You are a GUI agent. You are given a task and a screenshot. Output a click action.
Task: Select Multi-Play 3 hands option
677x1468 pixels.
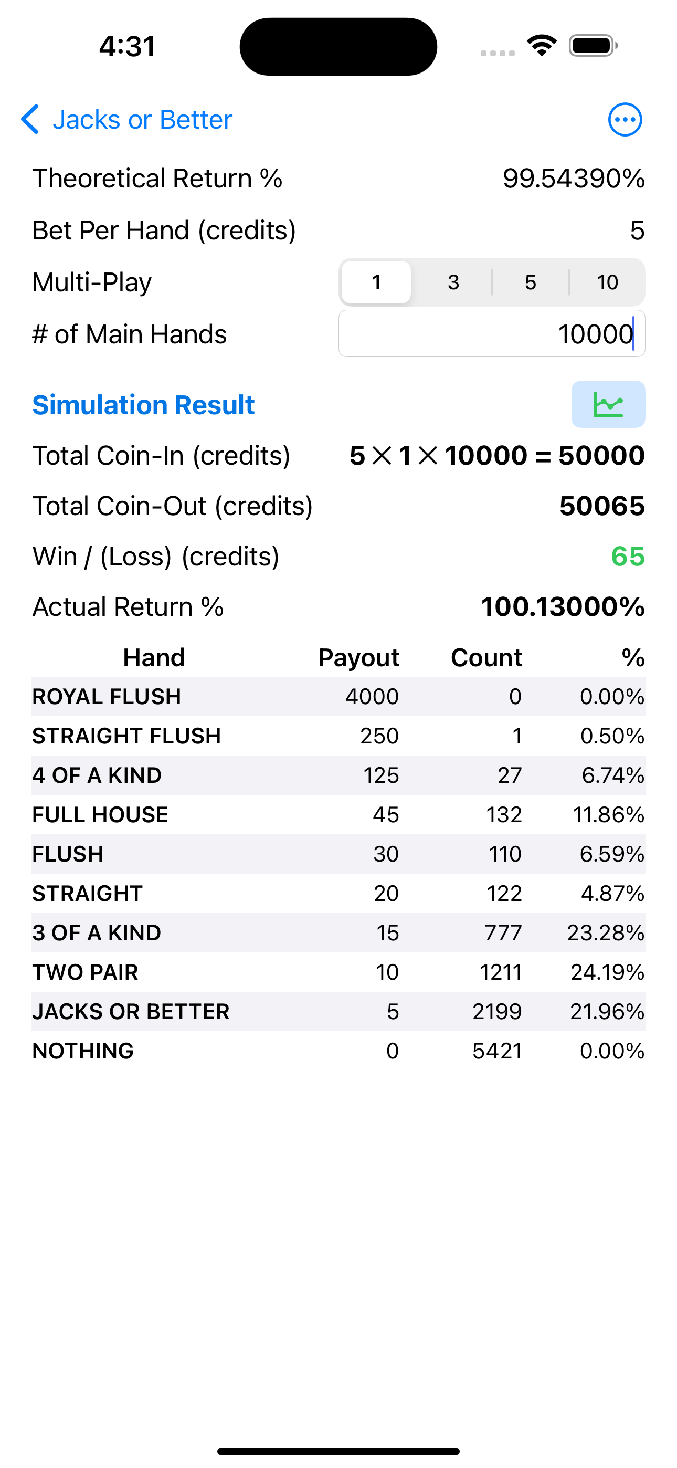coord(453,282)
